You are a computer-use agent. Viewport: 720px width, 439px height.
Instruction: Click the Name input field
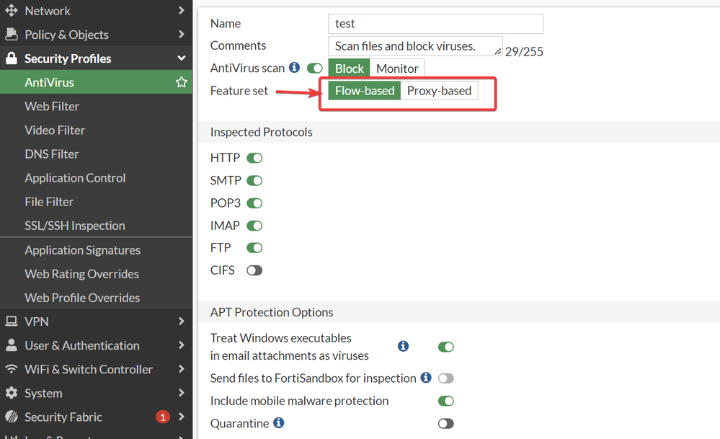point(435,24)
